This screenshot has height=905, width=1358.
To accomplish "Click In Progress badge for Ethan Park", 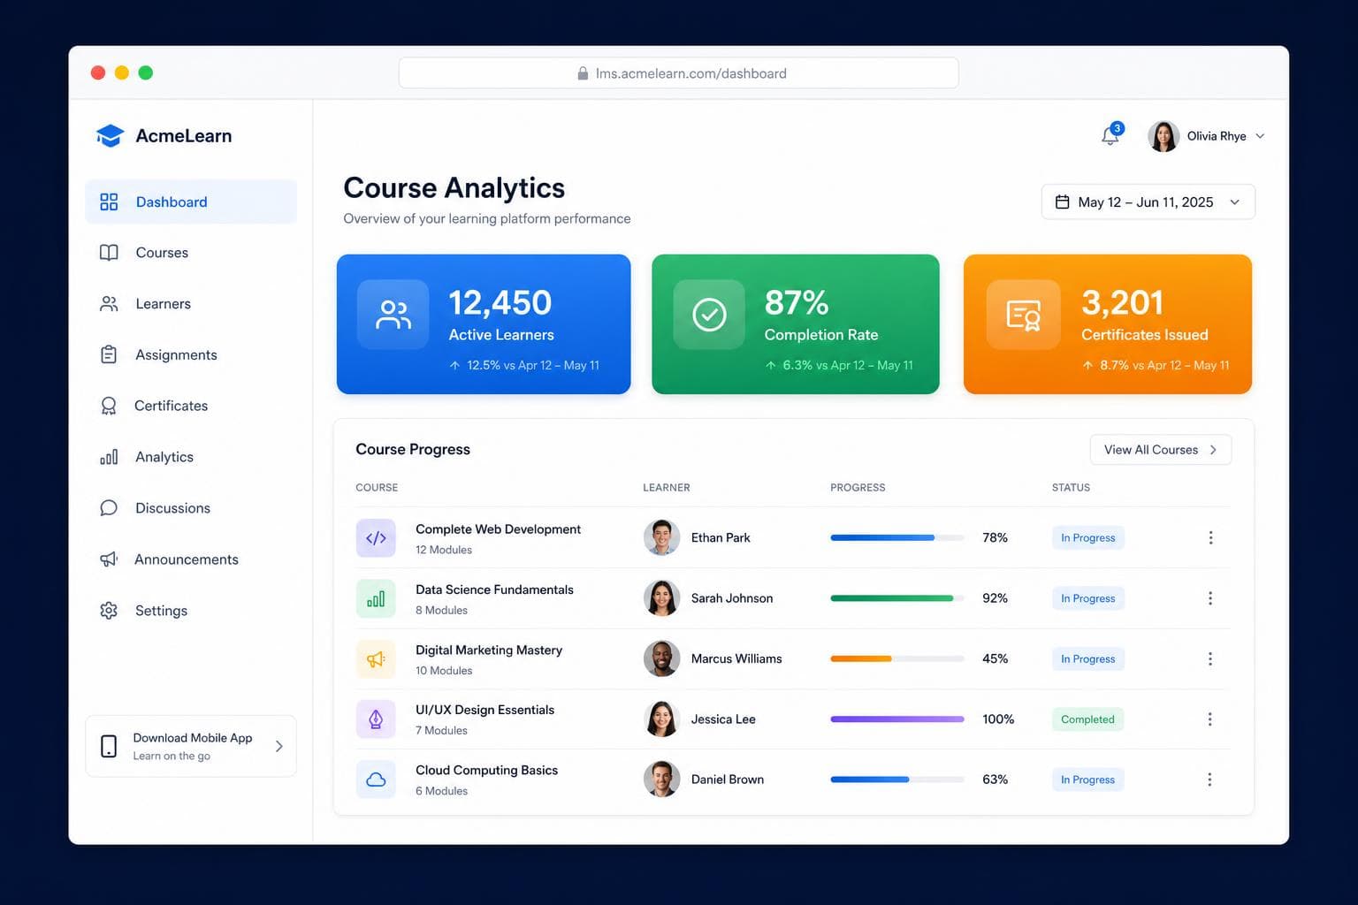I will 1088,538.
